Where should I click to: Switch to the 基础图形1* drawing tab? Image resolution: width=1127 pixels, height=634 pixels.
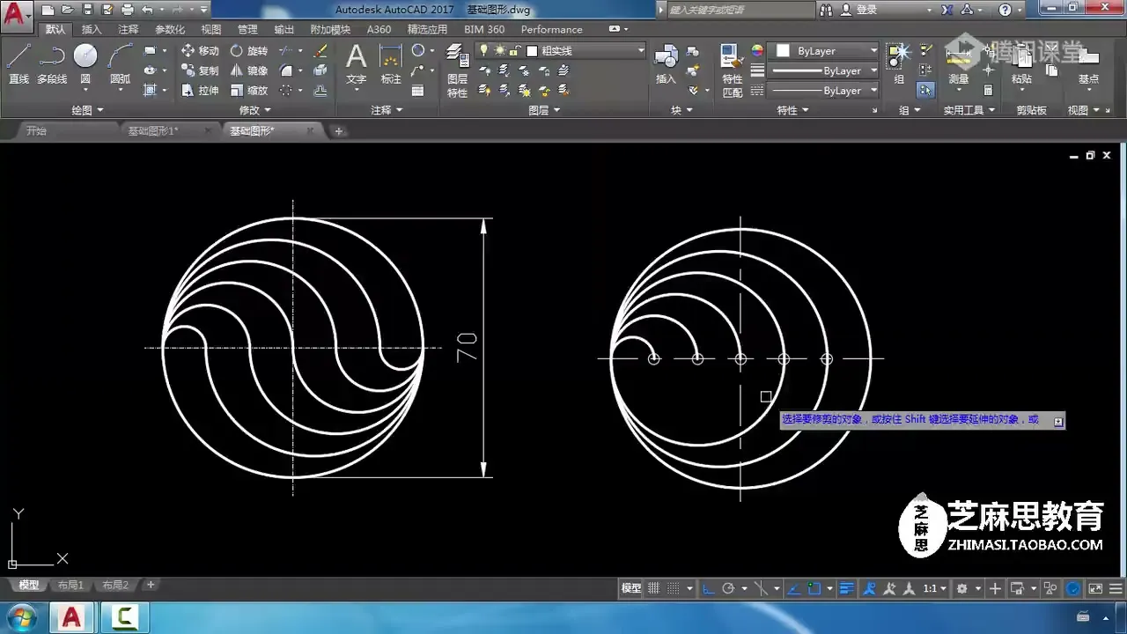(x=153, y=131)
